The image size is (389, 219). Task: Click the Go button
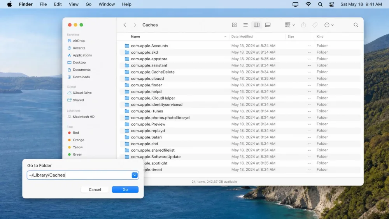[125, 189]
